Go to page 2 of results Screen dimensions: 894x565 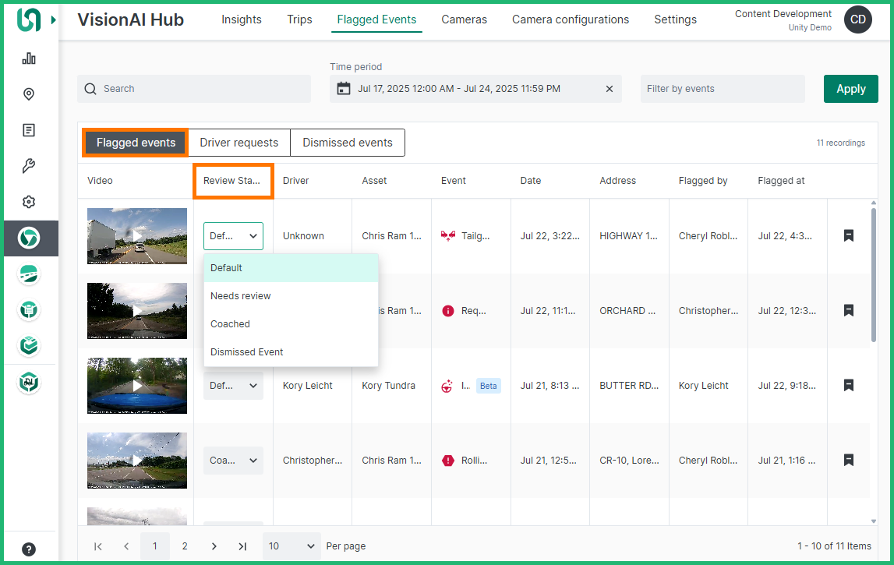(x=185, y=546)
